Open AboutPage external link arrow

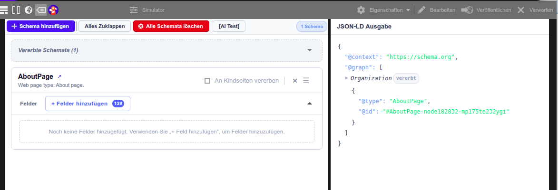click(x=59, y=76)
